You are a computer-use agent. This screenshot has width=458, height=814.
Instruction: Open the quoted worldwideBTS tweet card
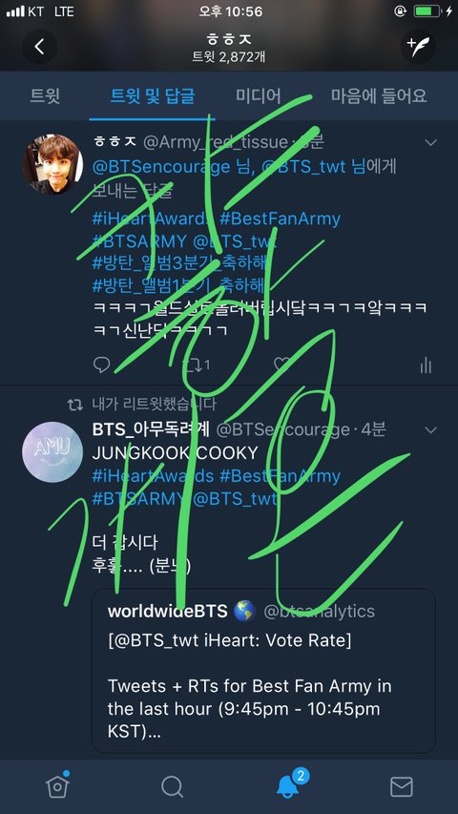click(263, 671)
